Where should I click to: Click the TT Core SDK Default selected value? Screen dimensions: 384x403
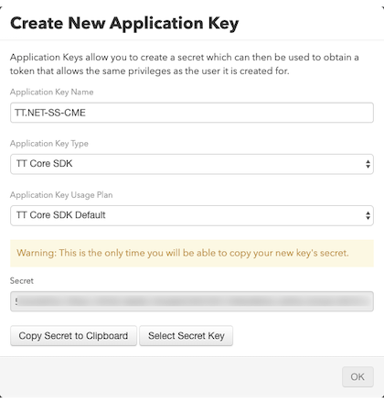click(x=61, y=215)
